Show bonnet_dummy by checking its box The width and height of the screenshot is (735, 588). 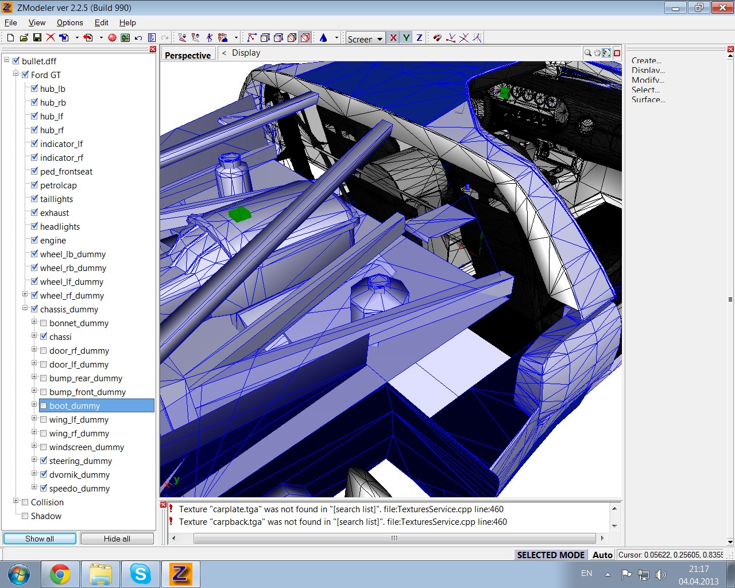point(44,323)
